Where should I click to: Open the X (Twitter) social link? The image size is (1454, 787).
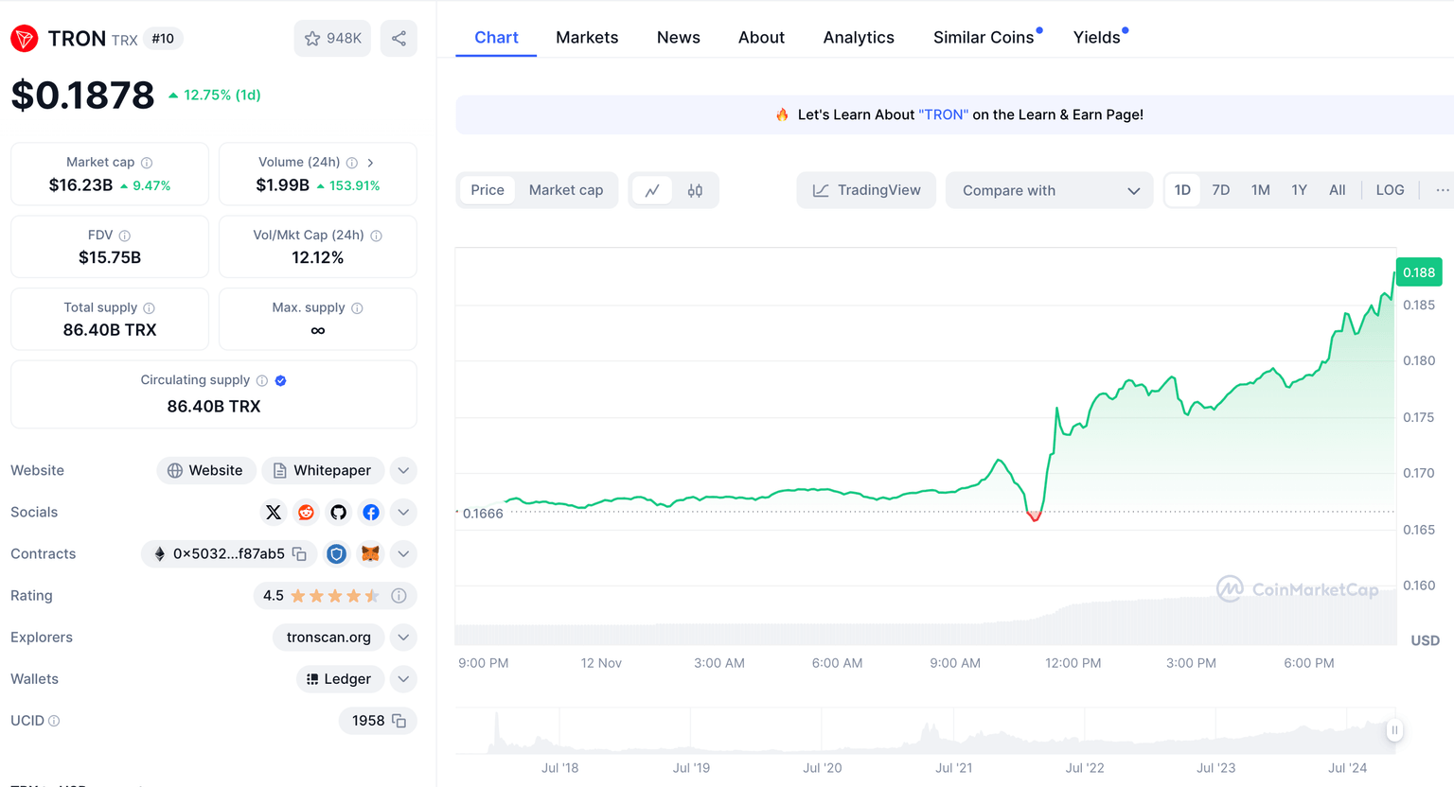[274, 513]
